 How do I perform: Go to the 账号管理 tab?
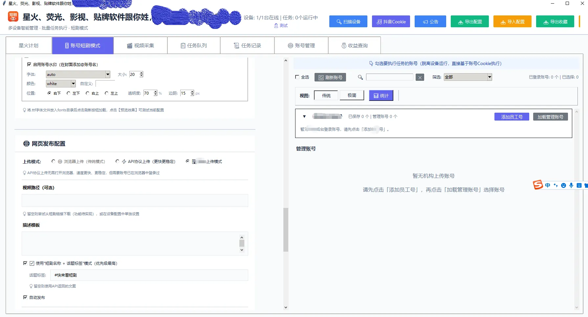click(x=301, y=45)
